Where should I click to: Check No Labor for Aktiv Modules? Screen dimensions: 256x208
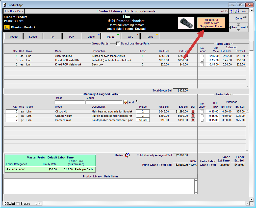tap(202, 56)
